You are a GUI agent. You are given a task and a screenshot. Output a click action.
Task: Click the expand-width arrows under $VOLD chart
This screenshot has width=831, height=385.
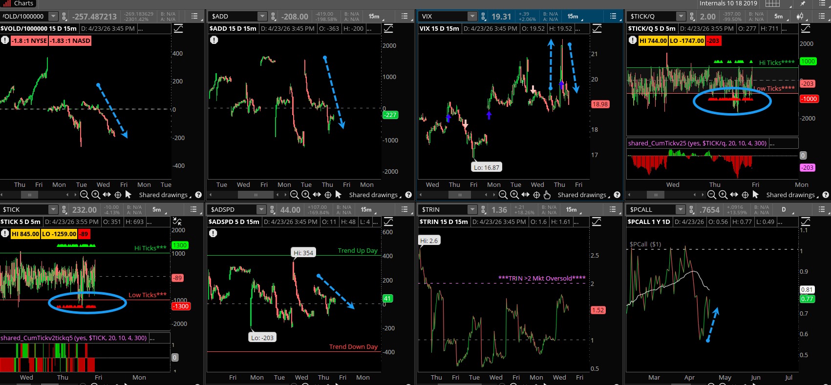(107, 195)
